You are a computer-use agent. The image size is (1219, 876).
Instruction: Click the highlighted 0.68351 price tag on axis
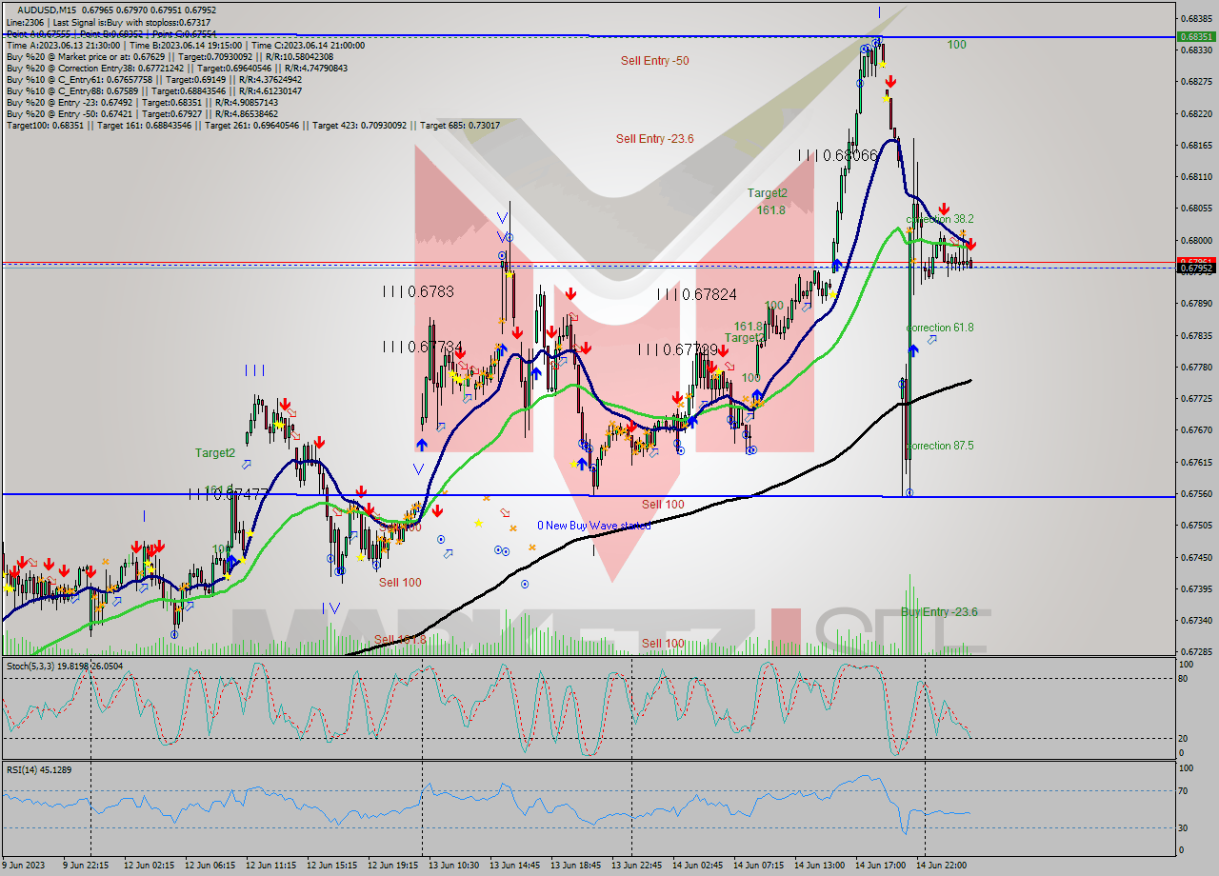click(1196, 36)
